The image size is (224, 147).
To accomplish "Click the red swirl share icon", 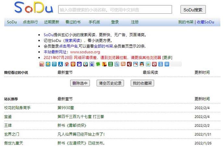I will click(x=154, y=64).
